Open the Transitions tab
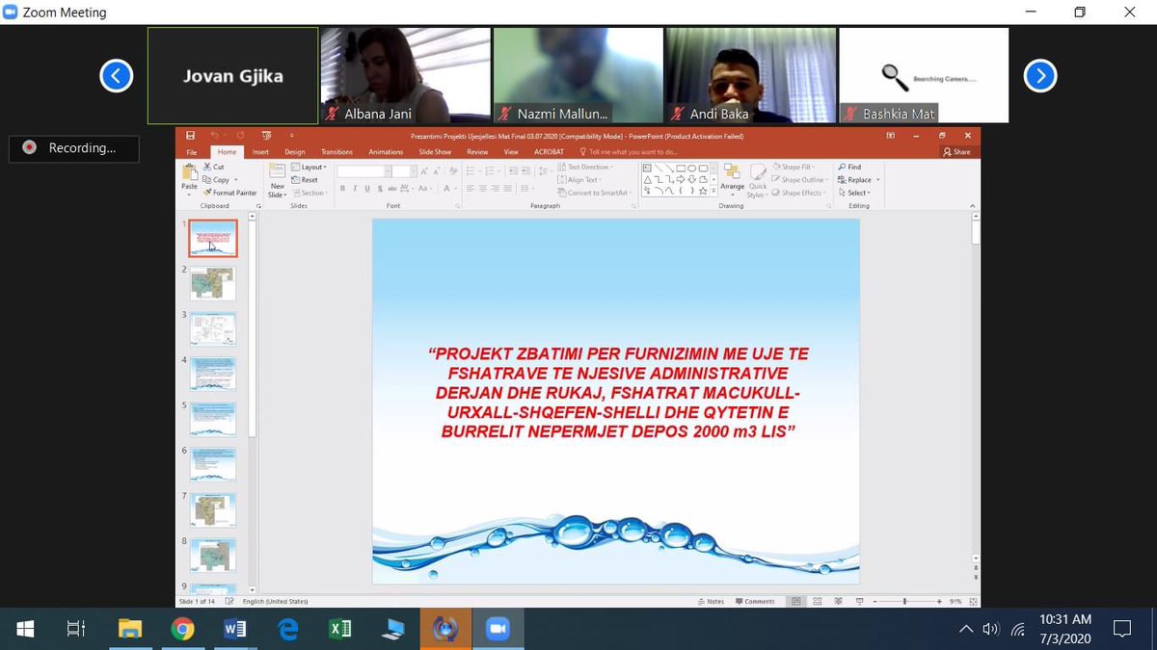Viewport: 1157px width, 650px height. 337,152
